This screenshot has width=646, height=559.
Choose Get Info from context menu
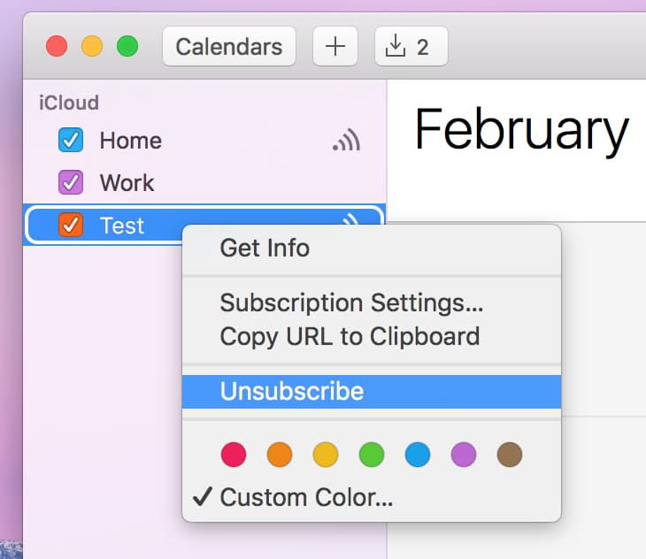click(x=265, y=248)
